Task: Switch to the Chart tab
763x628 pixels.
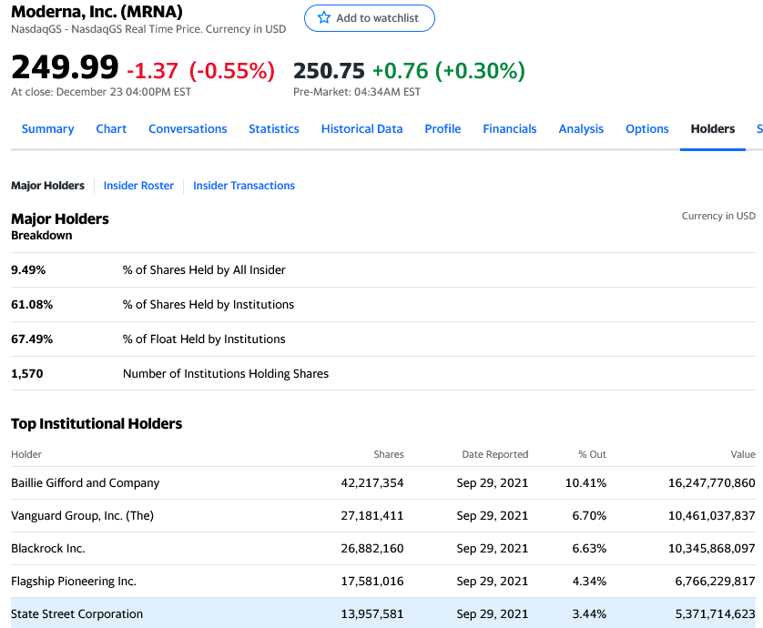Action: coord(111,129)
